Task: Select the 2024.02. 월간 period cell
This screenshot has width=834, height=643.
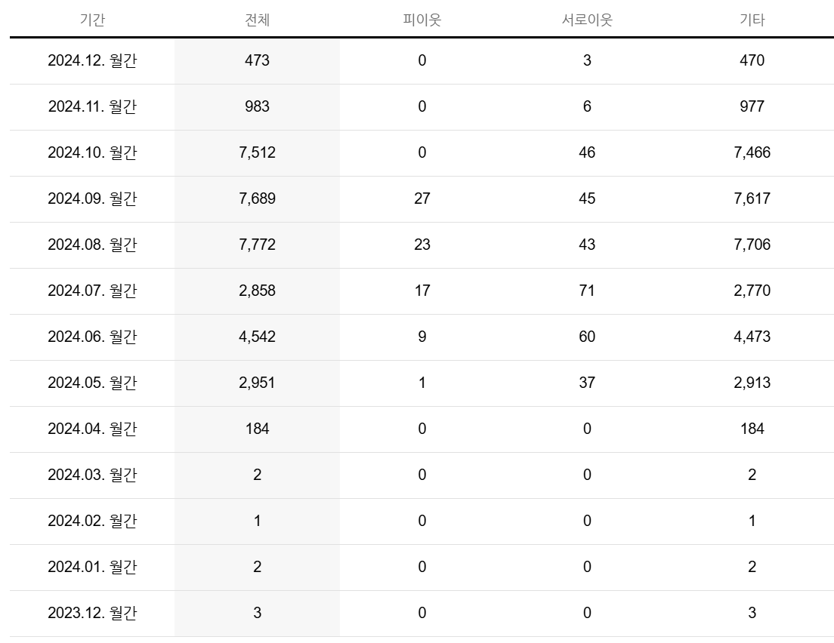Action: coord(92,521)
